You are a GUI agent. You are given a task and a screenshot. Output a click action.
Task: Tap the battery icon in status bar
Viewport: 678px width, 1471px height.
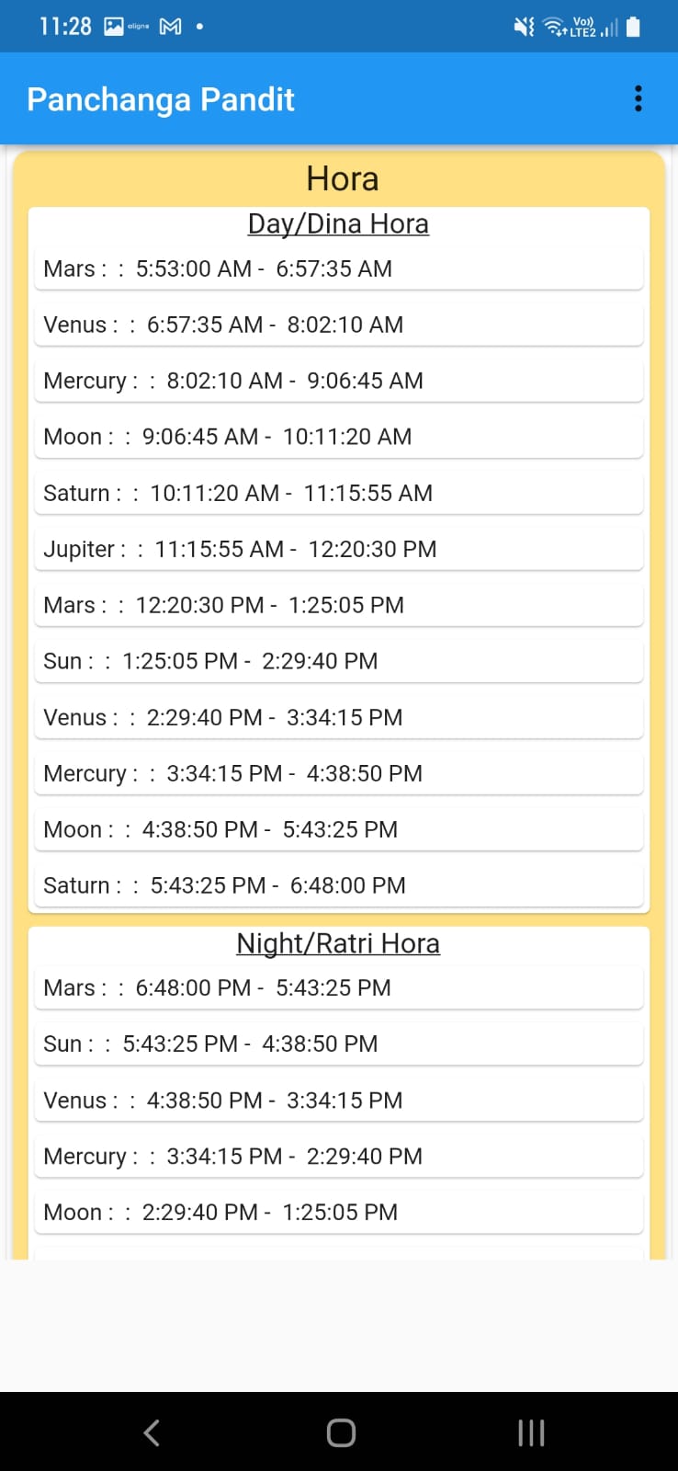tap(633, 27)
